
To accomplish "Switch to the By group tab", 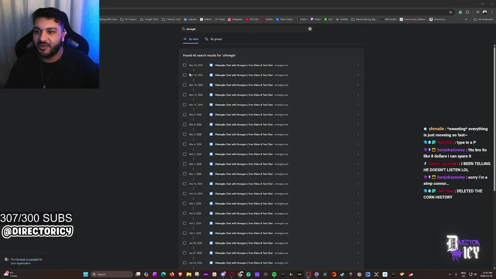I will click(214, 39).
